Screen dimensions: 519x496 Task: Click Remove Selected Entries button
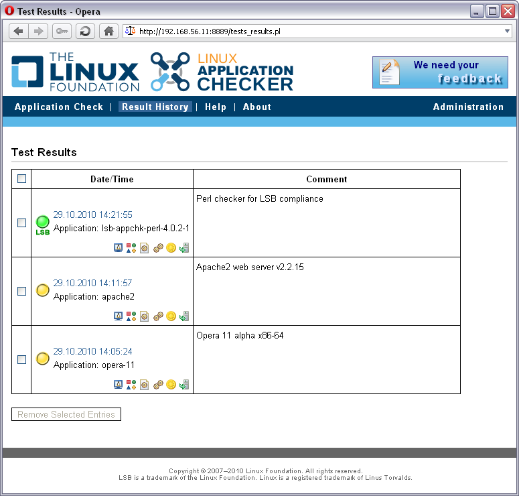(66, 414)
